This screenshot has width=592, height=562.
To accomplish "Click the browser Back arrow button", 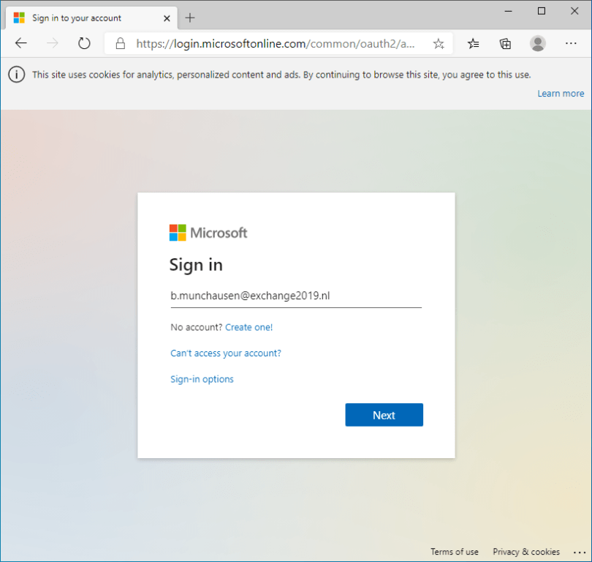I will 20,44.
